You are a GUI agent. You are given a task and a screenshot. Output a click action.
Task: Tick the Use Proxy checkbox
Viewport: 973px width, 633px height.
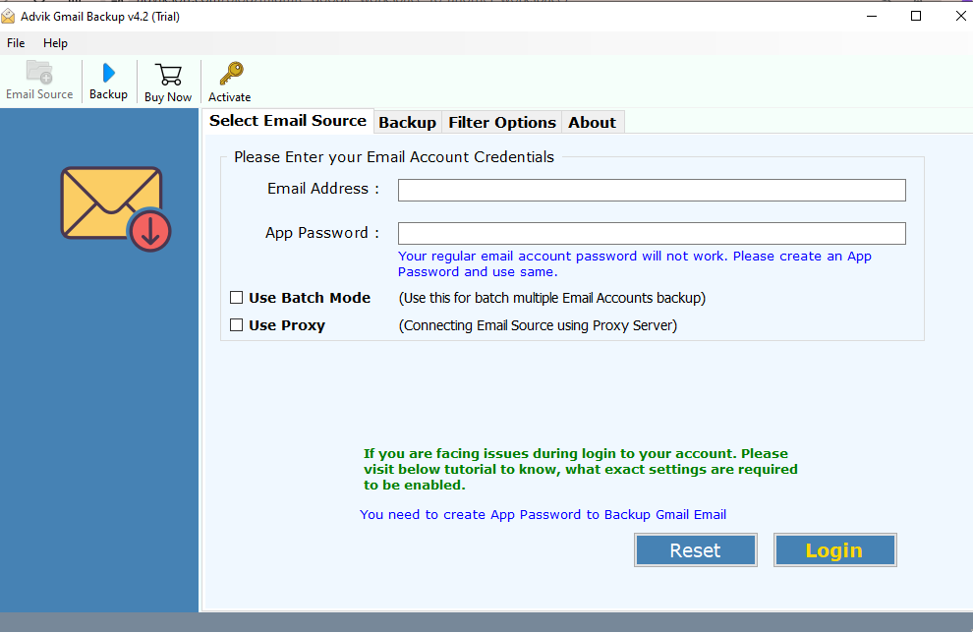pyautogui.click(x=237, y=325)
